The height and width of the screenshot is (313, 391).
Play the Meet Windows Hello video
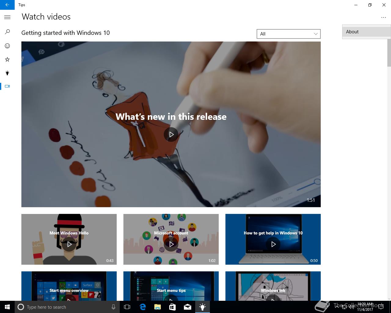(69, 244)
